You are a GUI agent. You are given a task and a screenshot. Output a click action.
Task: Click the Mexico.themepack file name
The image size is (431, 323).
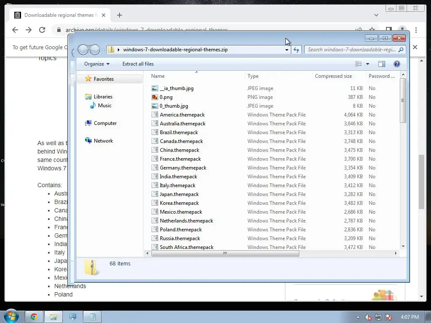pyautogui.click(x=181, y=212)
